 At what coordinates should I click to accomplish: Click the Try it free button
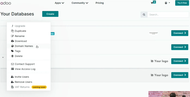tap(182, 3)
